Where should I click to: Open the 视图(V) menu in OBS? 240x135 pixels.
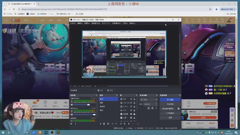pyautogui.click(x=87, y=23)
